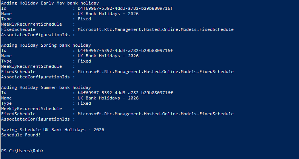Click the FixedSchedule model value under Early May holiday

[156, 29]
